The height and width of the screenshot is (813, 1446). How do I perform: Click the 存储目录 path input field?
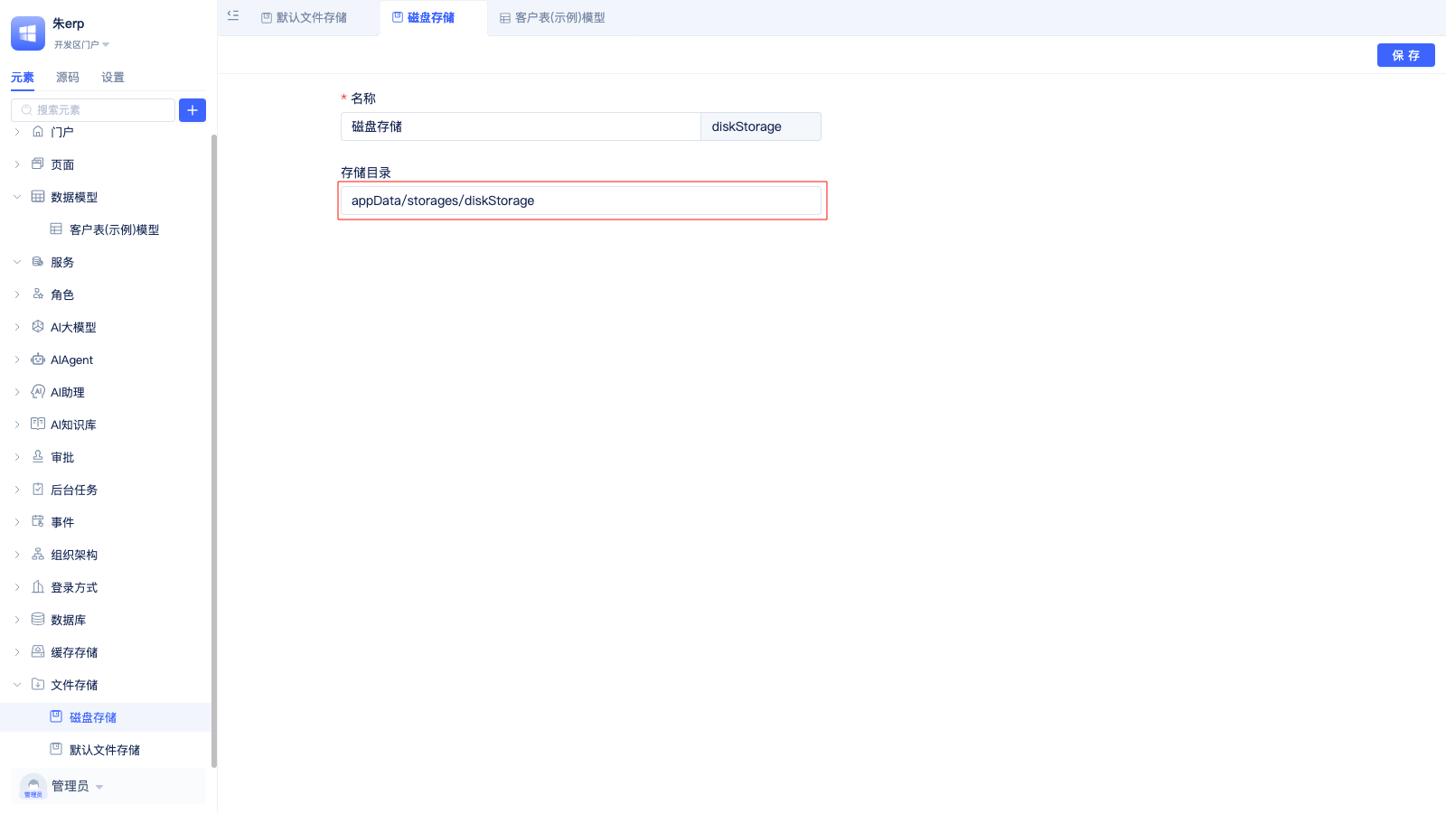click(581, 201)
